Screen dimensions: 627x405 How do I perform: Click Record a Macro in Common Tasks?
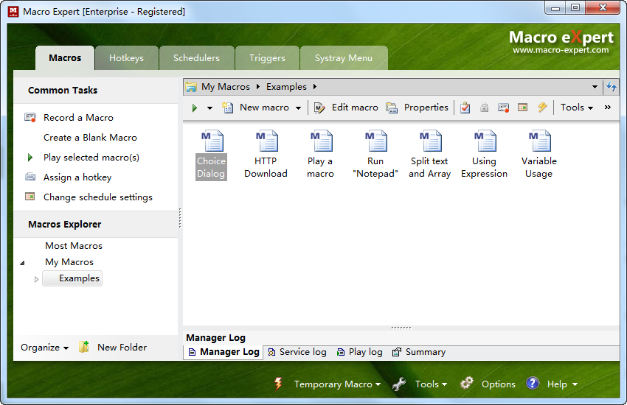coord(78,118)
